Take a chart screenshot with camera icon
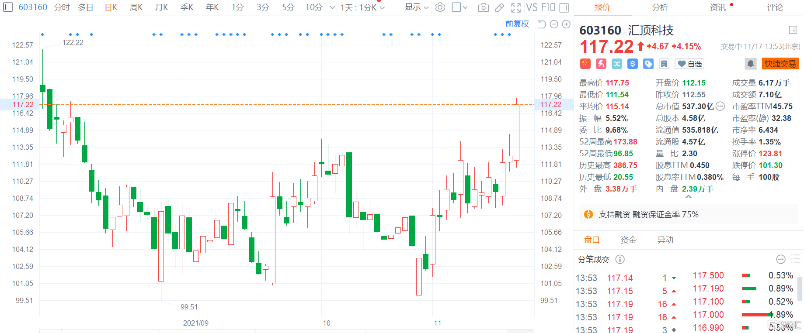This screenshot has height=333, width=804. pos(483,7)
